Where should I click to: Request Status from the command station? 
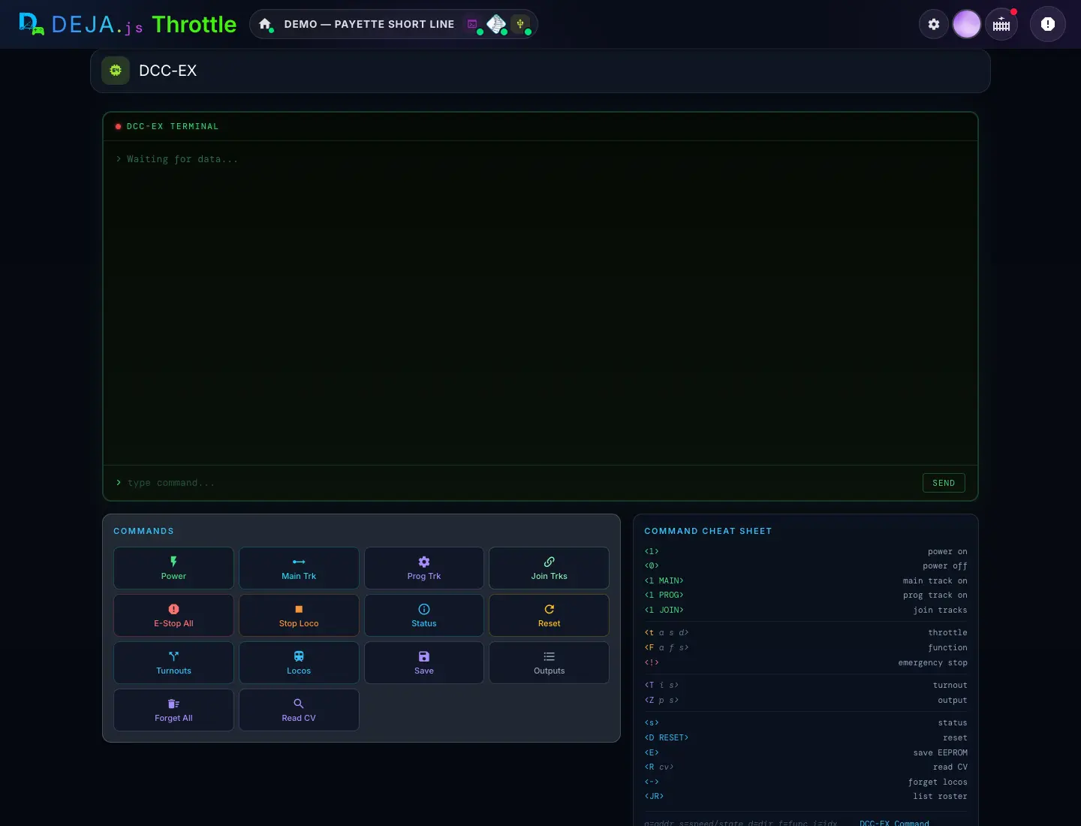click(x=424, y=615)
